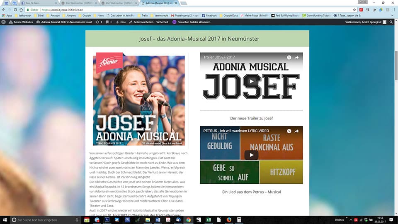Show hidden system tray icons chevron
The image size is (398, 224).
coord(351,220)
